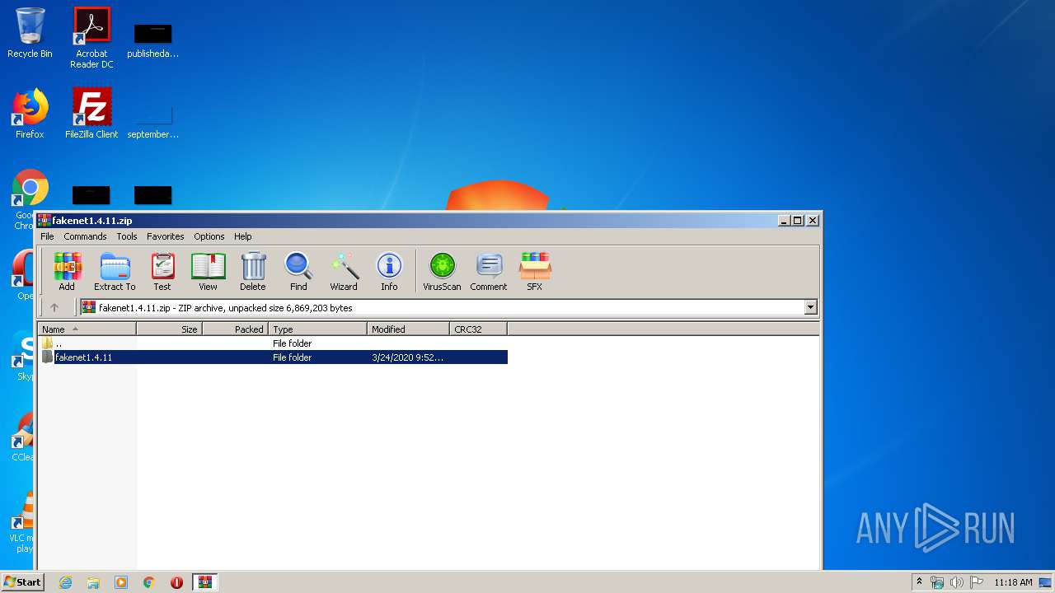1055x593 pixels.
Task: Open Windows Explorer folder on taskbar
Action: tap(93, 582)
